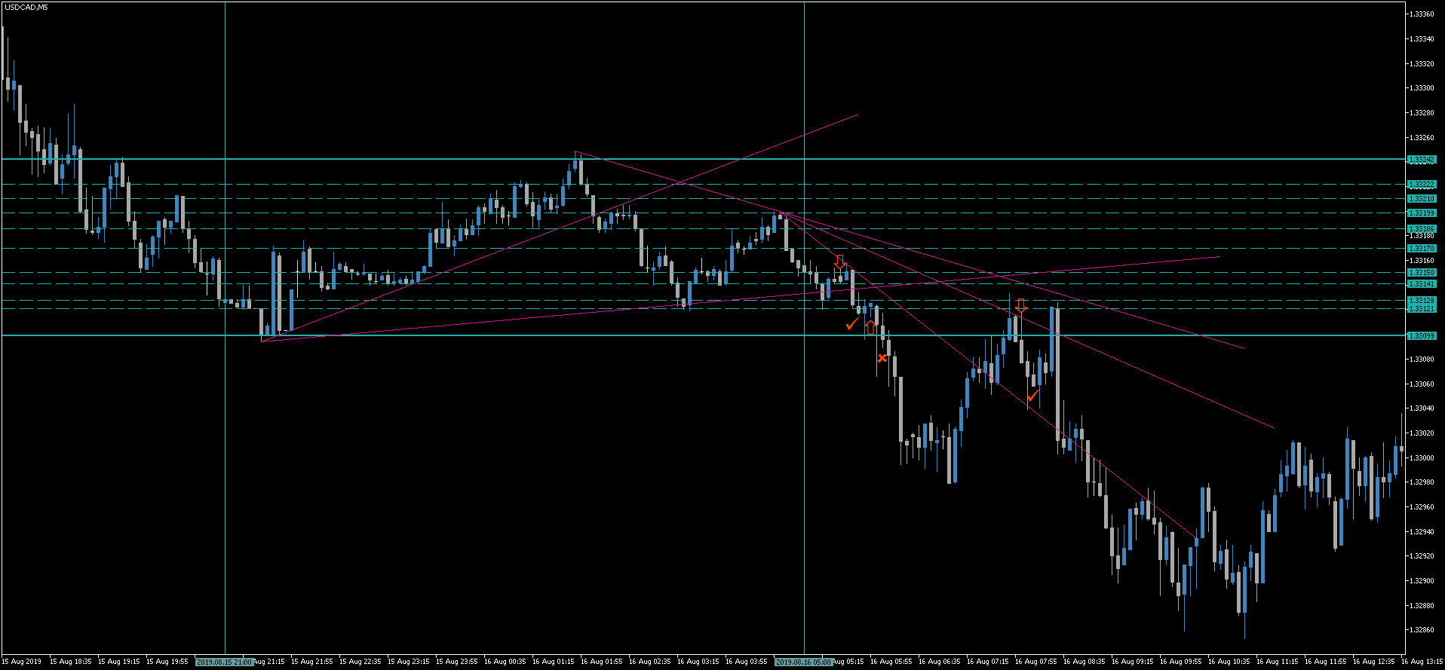This screenshot has height=670, width=1445.
Task: Click the 1.33300 price scale value
Action: click(x=1422, y=87)
